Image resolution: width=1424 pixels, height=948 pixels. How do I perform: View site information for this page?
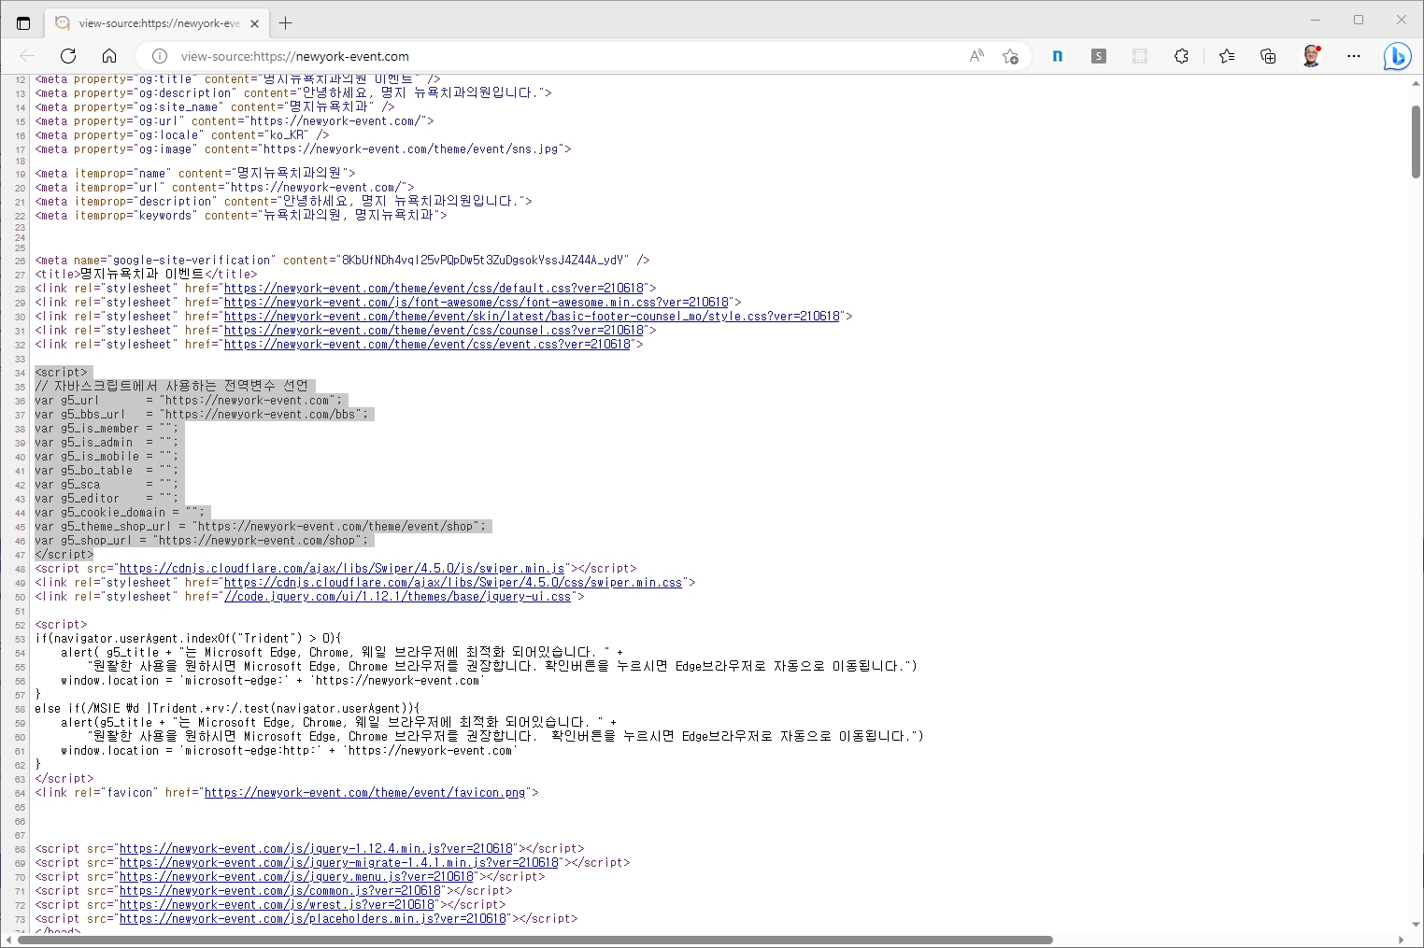(x=160, y=56)
